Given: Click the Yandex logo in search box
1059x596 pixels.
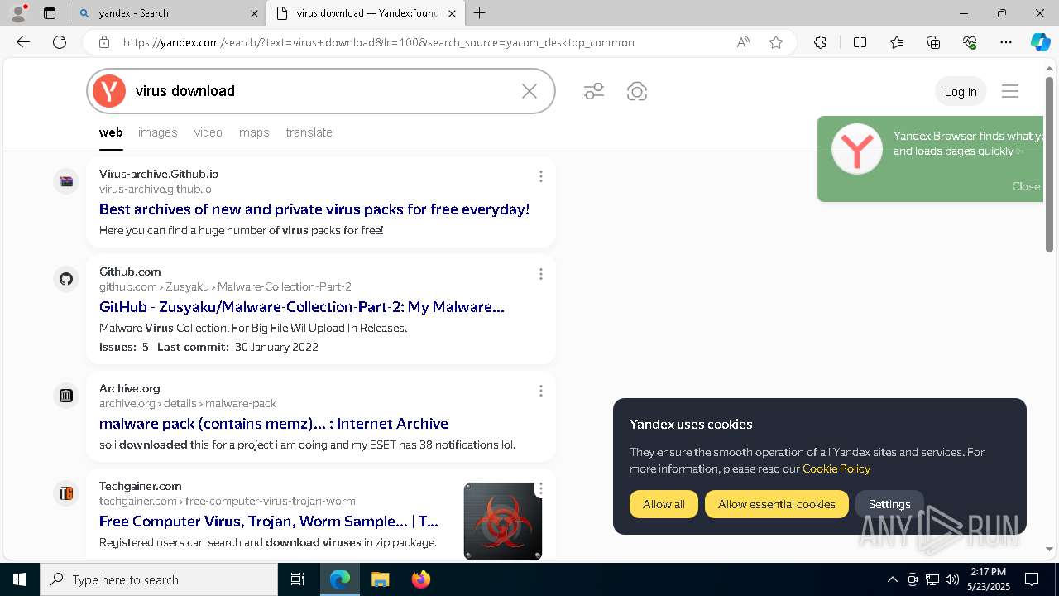Looking at the screenshot, I should (x=108, y=91).
